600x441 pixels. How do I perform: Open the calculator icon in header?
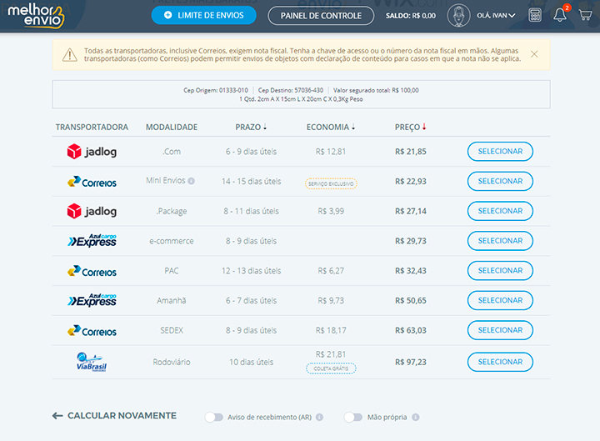coord(535,15)
